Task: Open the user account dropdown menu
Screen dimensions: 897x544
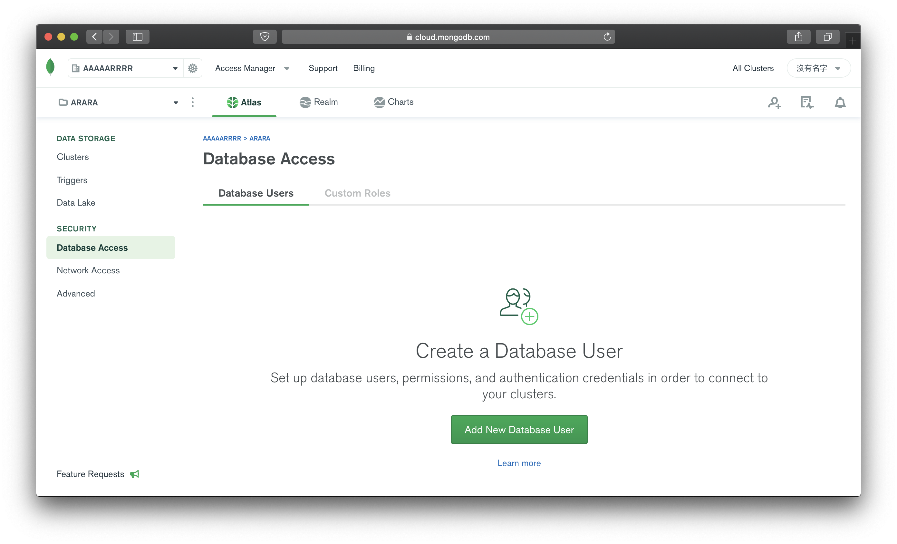Action: point(818,68)
